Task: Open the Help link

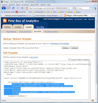Action: [x=85, y=19]
